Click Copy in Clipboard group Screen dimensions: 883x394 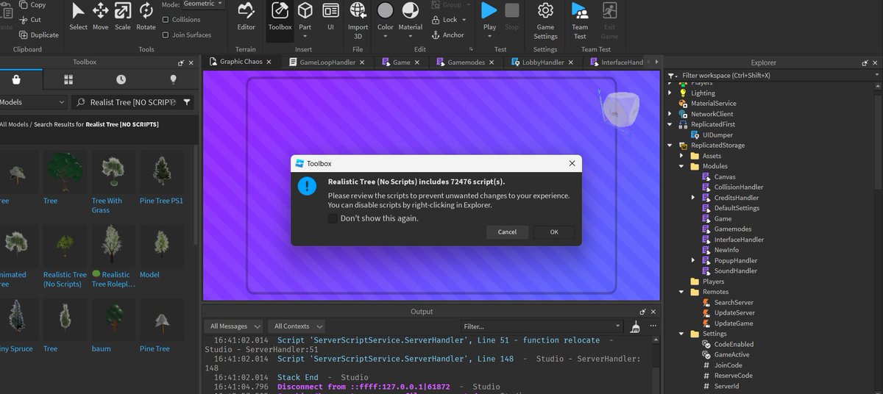pyautogui.click(x=32, y=4)
